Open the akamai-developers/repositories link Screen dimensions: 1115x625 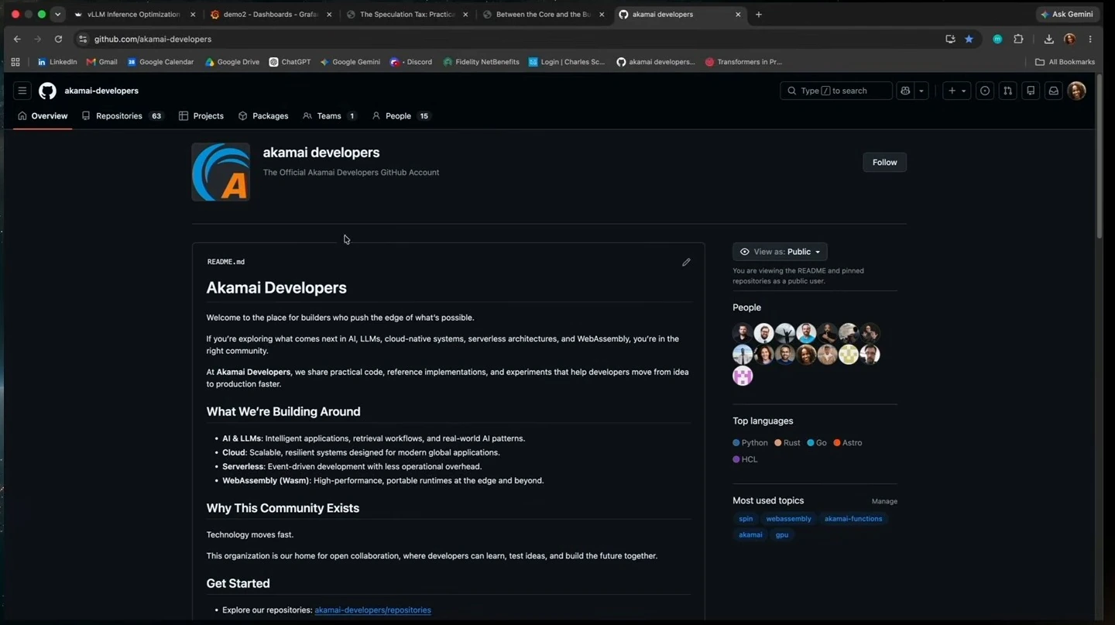pos(372,610)
